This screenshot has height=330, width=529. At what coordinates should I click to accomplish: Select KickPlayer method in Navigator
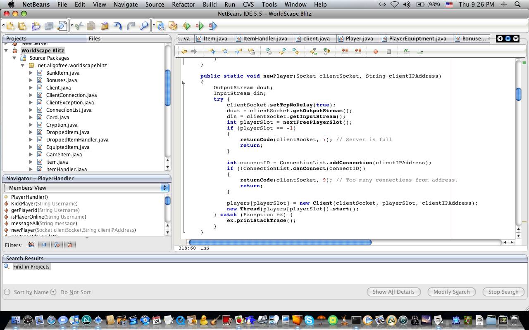coord(44,203)
